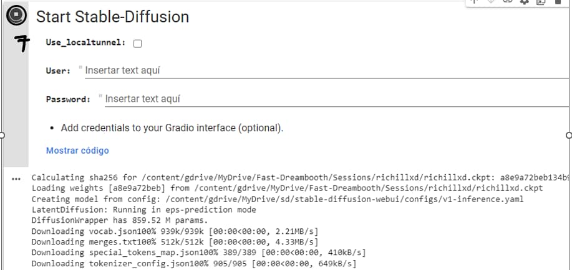Click the Add credentials description text
This screenshot has height=270, width=572.
click(x=172, y=128)
